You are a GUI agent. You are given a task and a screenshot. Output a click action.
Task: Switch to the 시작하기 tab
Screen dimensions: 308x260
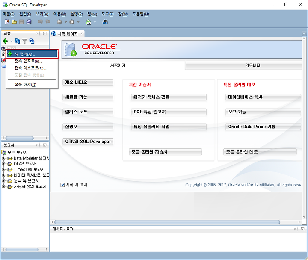[x=118, y=65]
